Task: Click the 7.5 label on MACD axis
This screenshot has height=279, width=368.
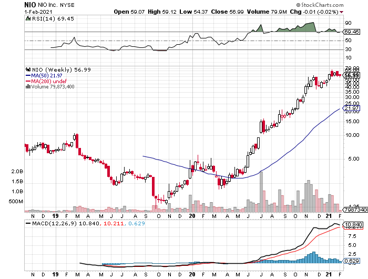Action: click(352, 236)
